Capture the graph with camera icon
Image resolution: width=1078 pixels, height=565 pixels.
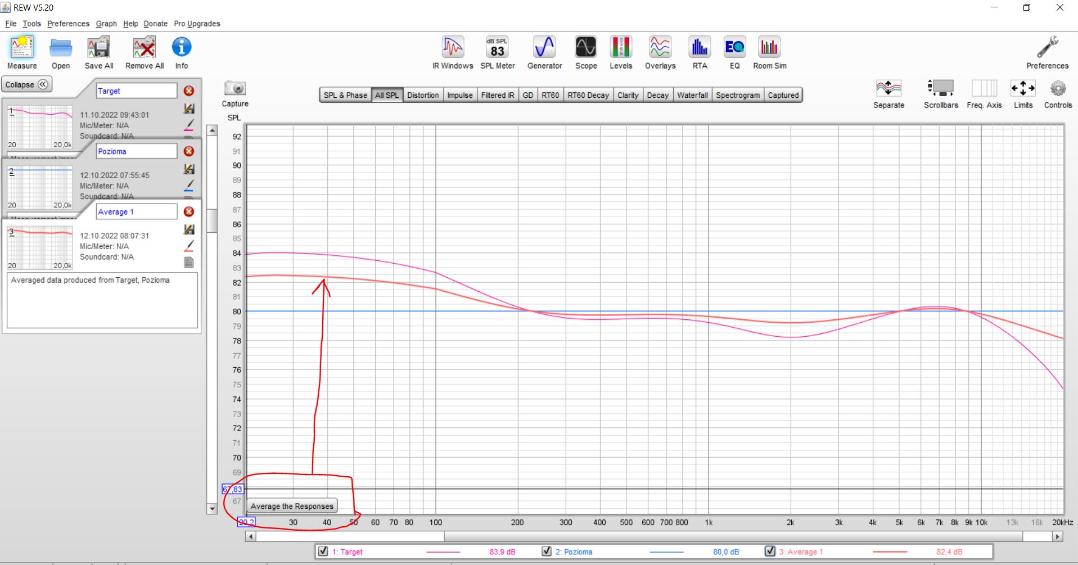click(x=235, y=88)
